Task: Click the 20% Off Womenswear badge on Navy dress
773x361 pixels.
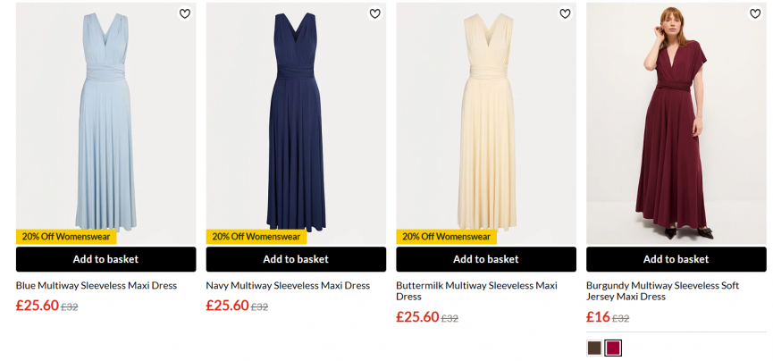Action: tap(256, 237)
